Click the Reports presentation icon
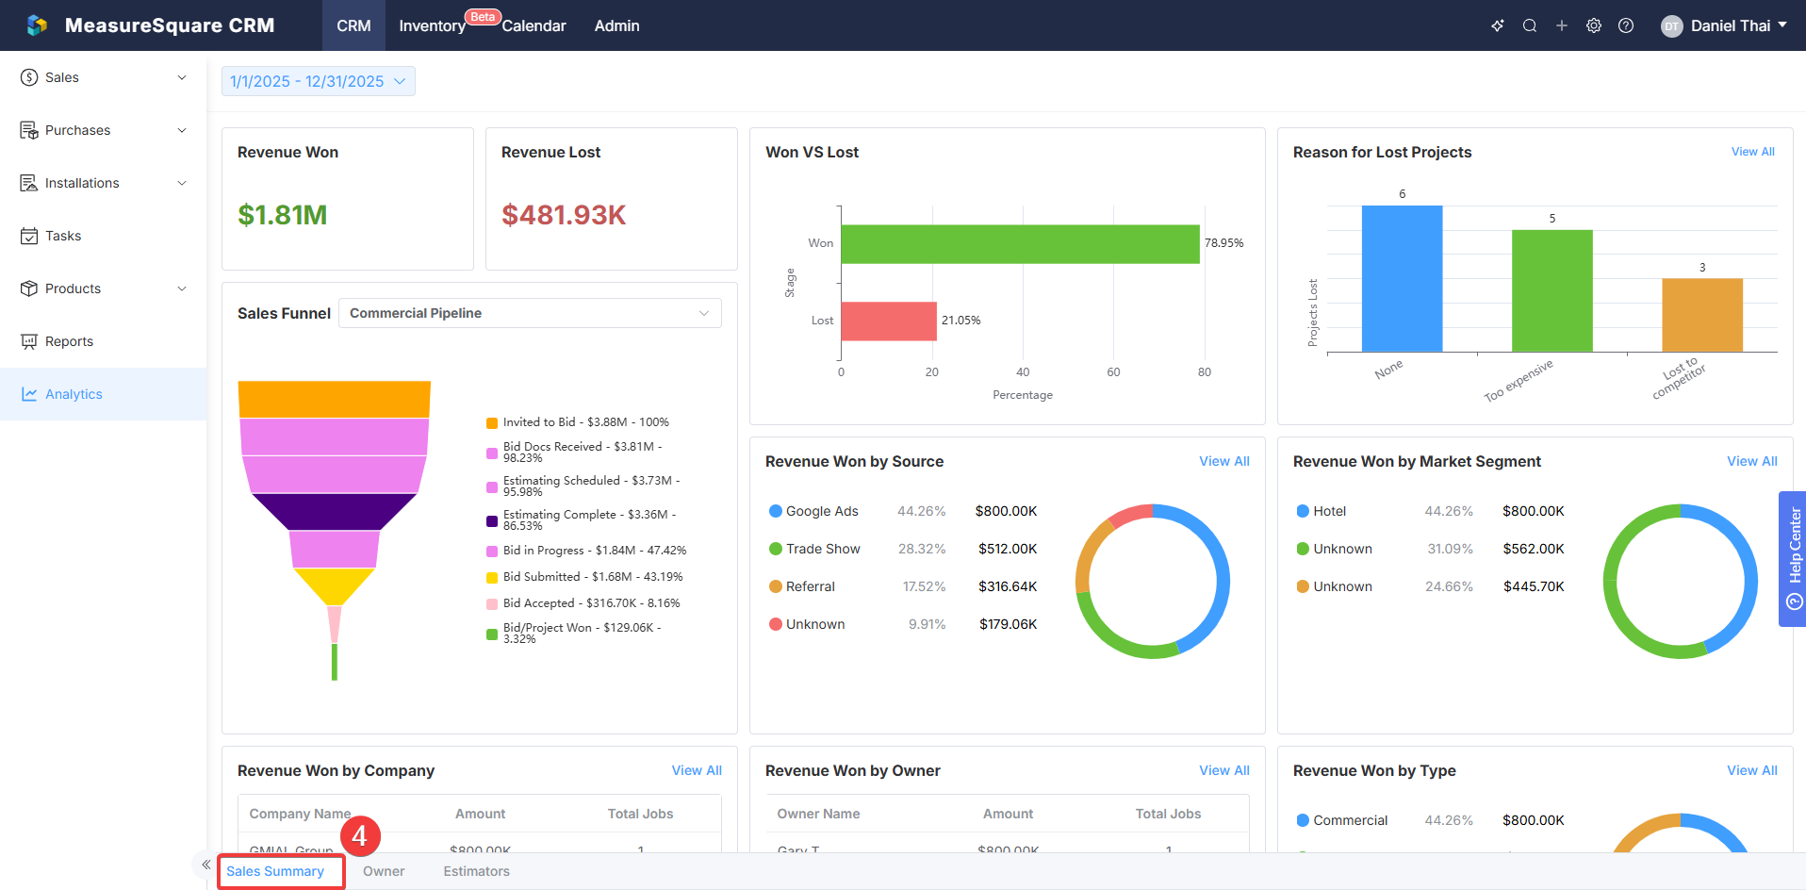This screenshot has height=890, width=1806. click(x=29, y=341)
